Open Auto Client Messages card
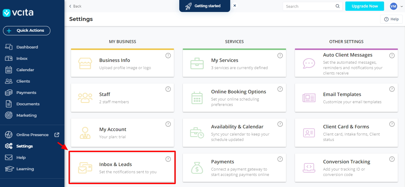This screenshot has height=187, width=405. pyautogui.click(x=346, y=63)
